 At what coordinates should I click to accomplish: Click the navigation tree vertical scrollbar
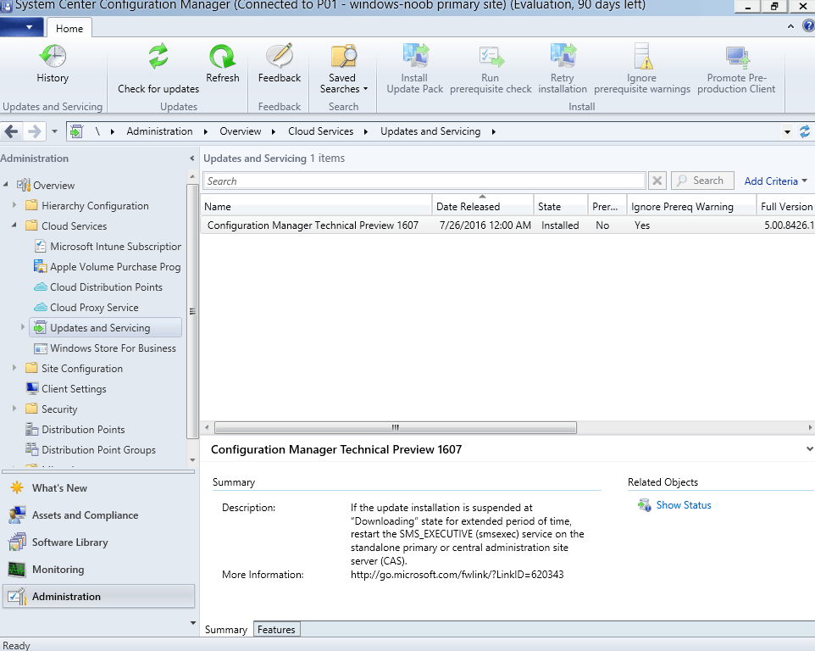tap(192, 311)
